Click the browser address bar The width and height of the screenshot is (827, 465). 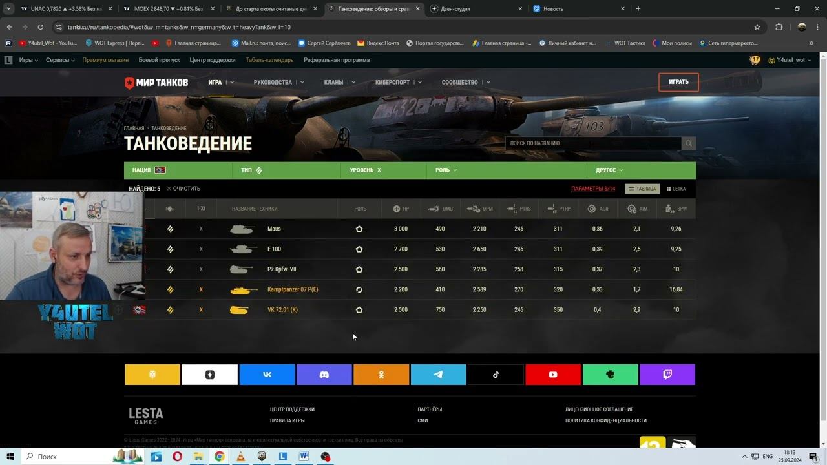click(x=407, y=27)
